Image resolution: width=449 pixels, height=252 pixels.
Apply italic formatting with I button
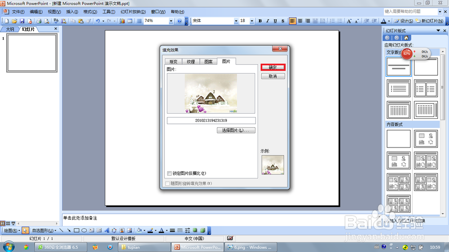point(268,21)
